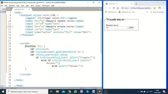This screenshot has height=94, width=168.
Task: Click the tab navigation arrows in Sublime
Action: pos(9,9)
